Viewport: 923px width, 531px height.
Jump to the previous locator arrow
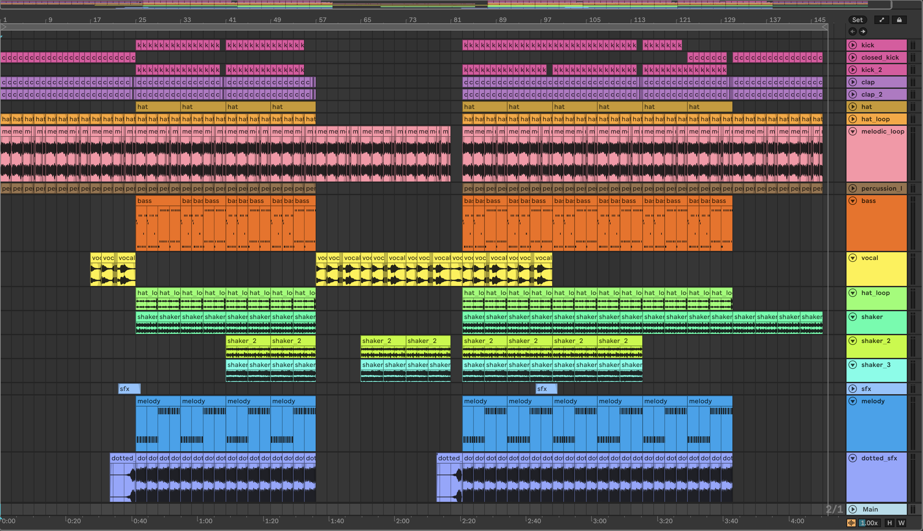click(x=852, y=31)
